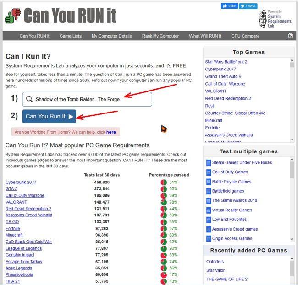Click the 'here' Working From Home link

click(x=111, y=132)
